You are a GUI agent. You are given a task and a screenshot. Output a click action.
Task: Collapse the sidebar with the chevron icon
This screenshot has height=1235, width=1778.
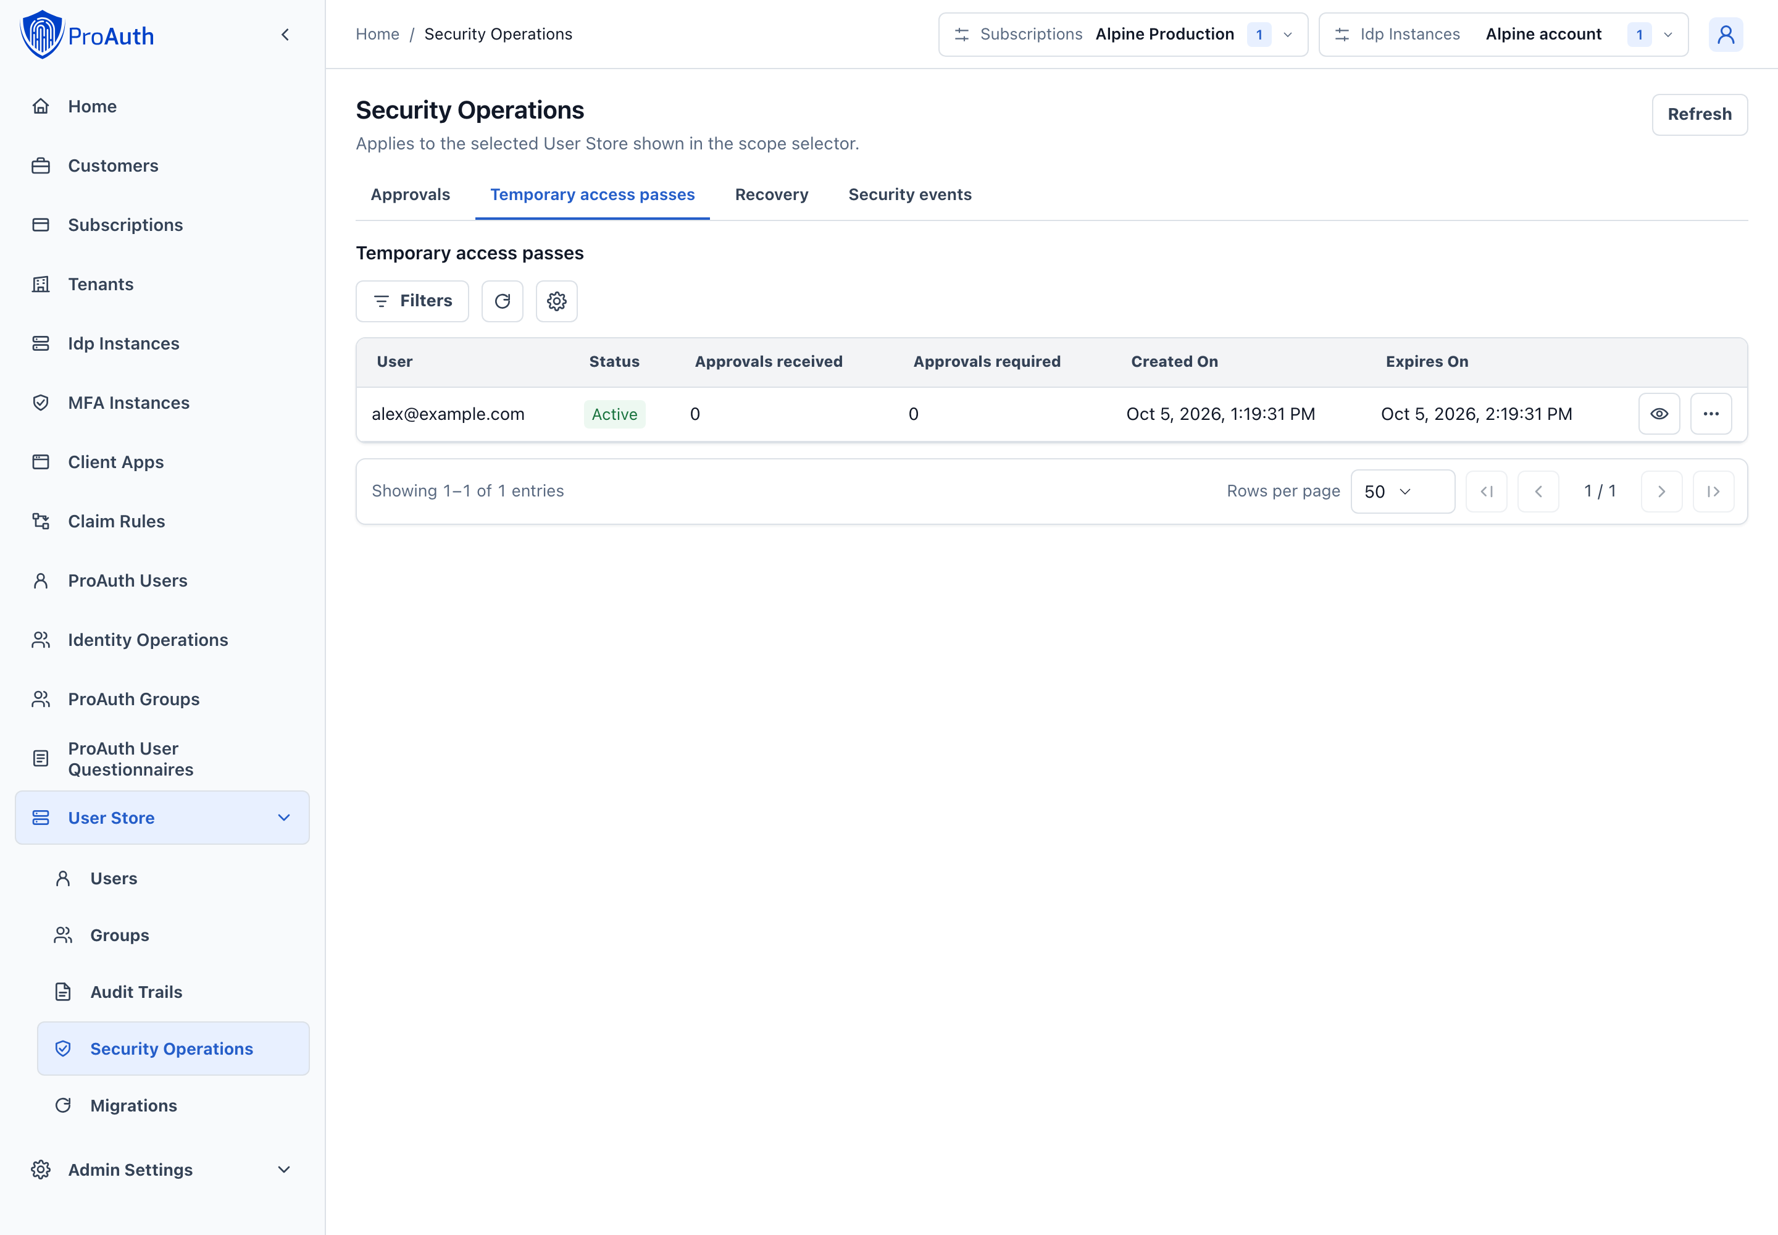coord(285,35)
